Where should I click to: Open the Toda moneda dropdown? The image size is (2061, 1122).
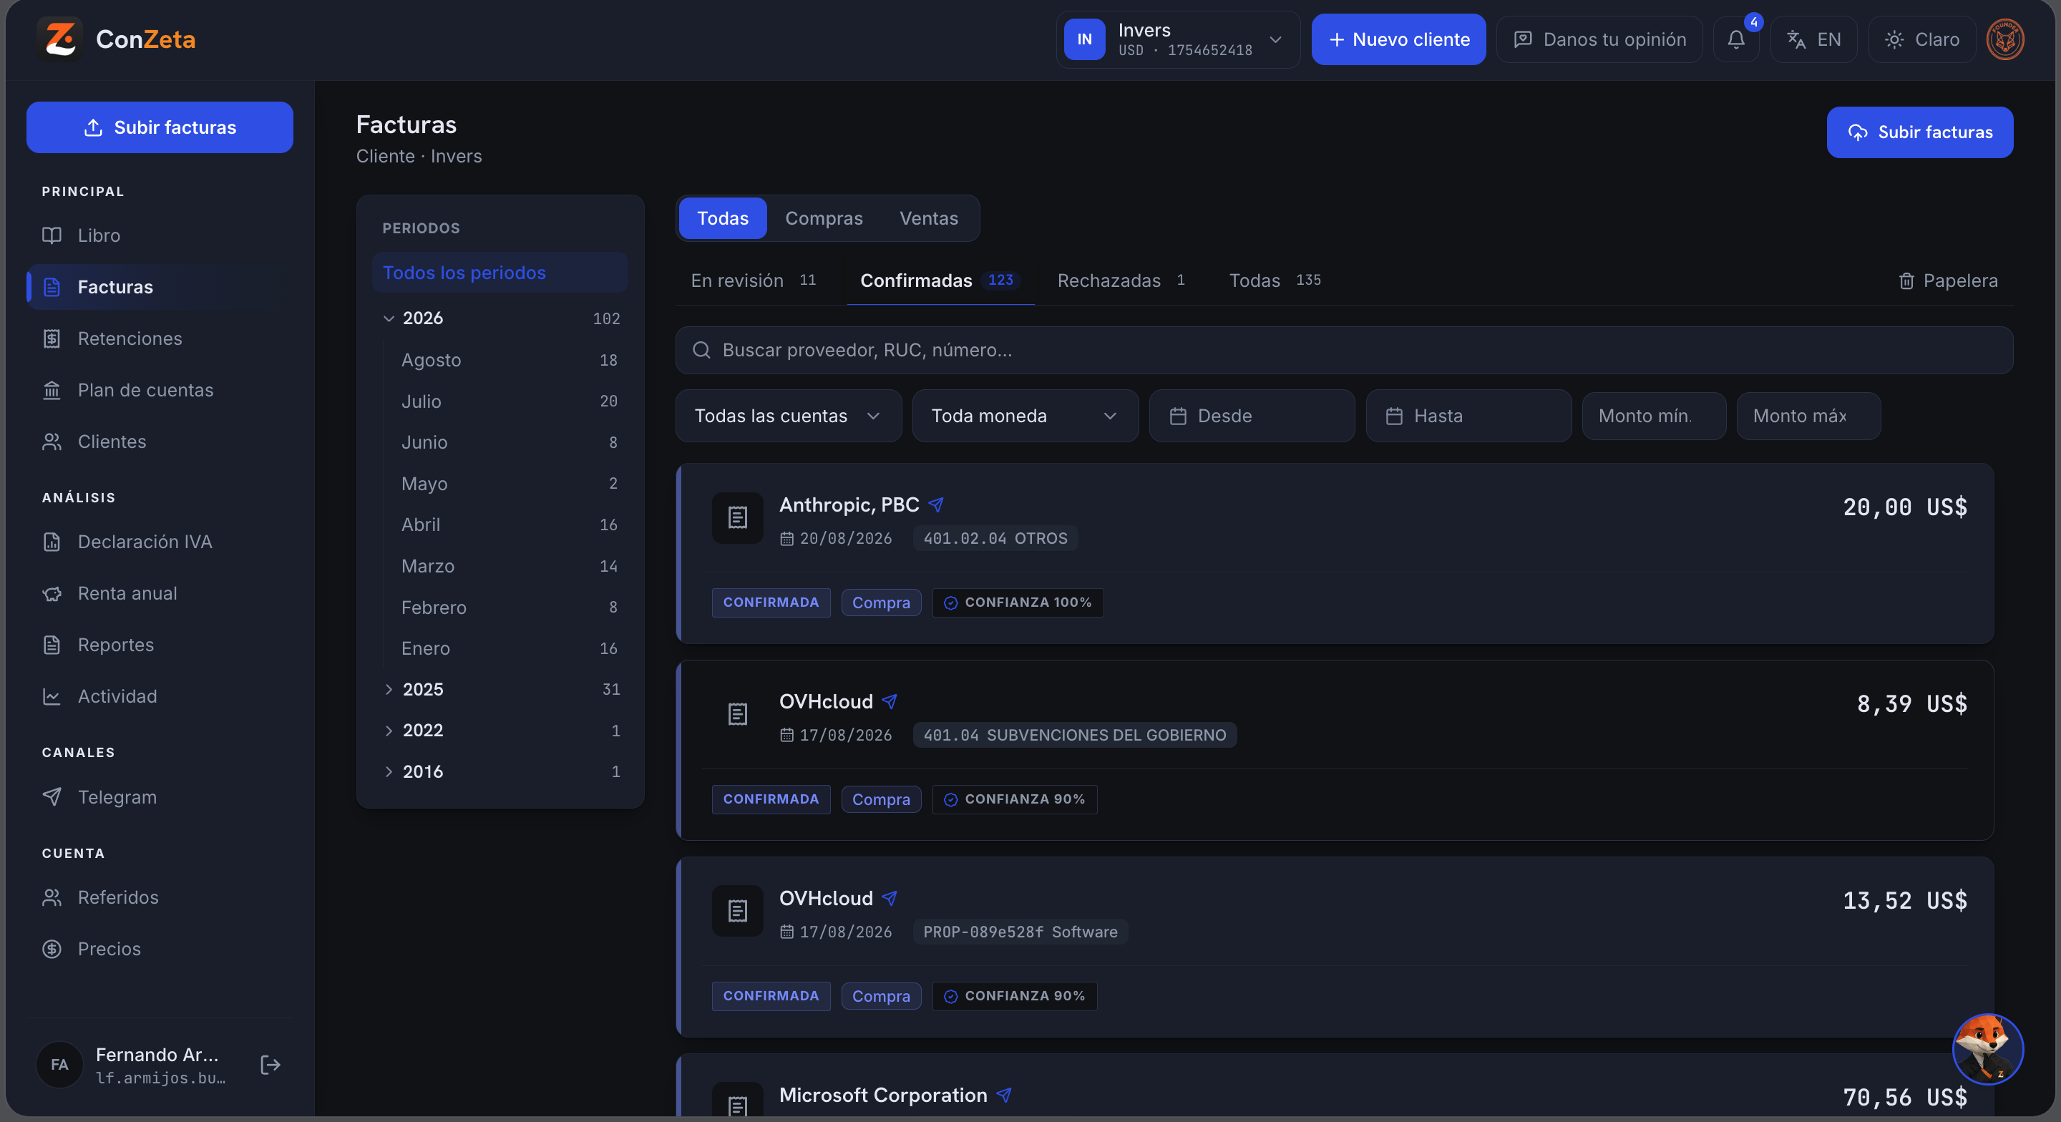pos(1025,416)
